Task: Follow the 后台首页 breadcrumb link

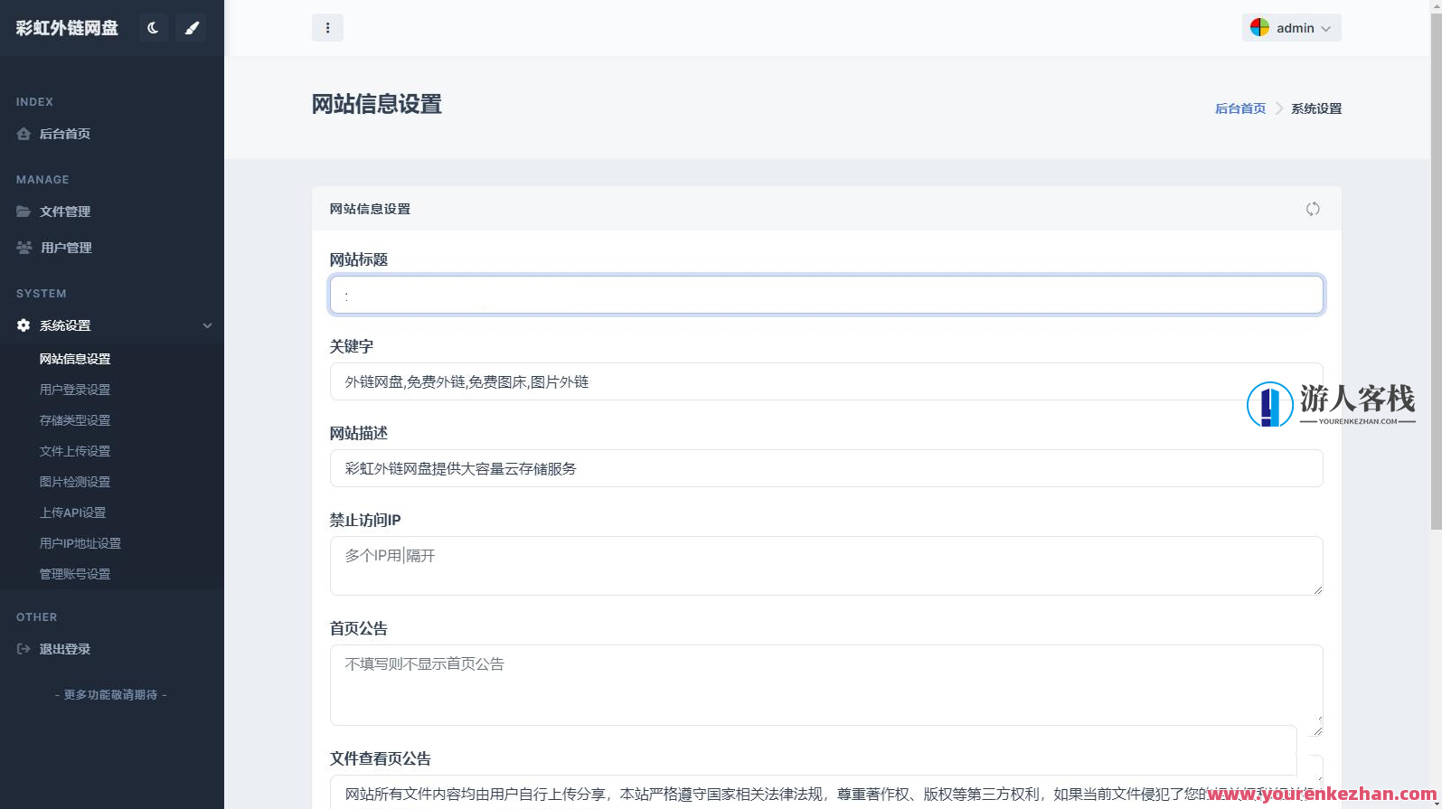Action: pos(1240,108)
